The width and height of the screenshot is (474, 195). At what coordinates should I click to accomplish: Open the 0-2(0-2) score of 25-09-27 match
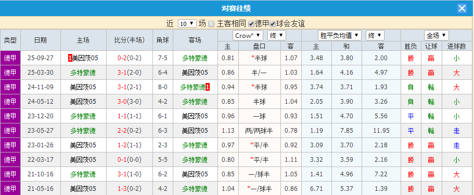[130, 58]
